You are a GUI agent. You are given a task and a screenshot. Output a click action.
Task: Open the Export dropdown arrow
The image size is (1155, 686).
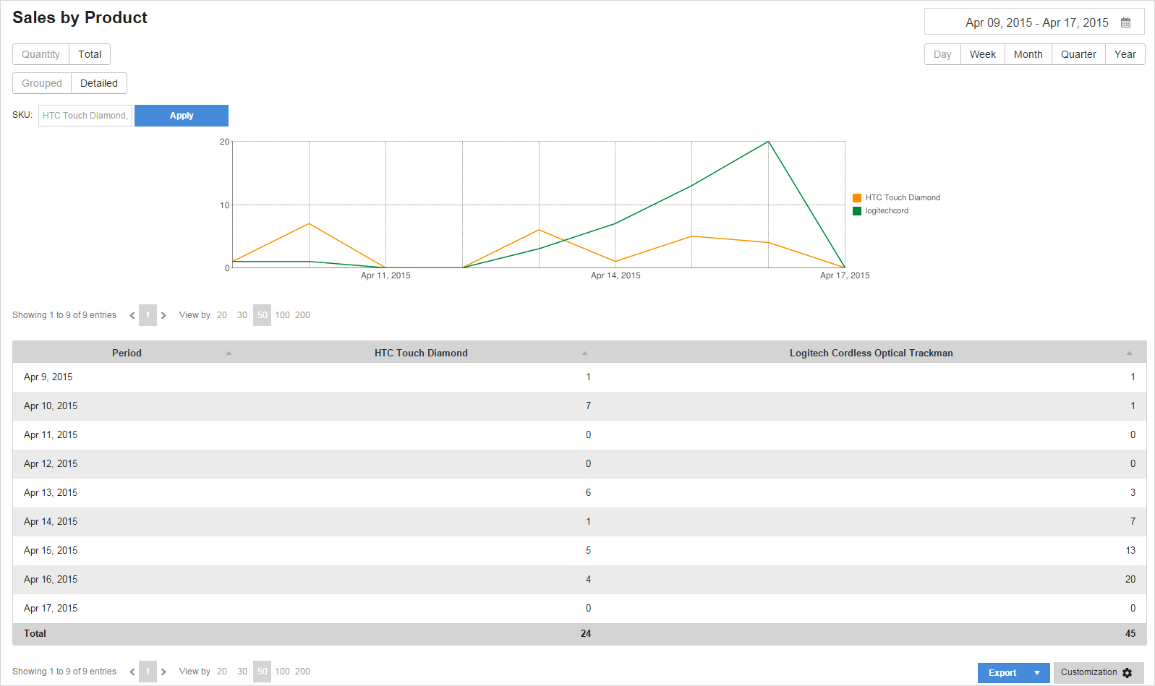coord(1037,673)
